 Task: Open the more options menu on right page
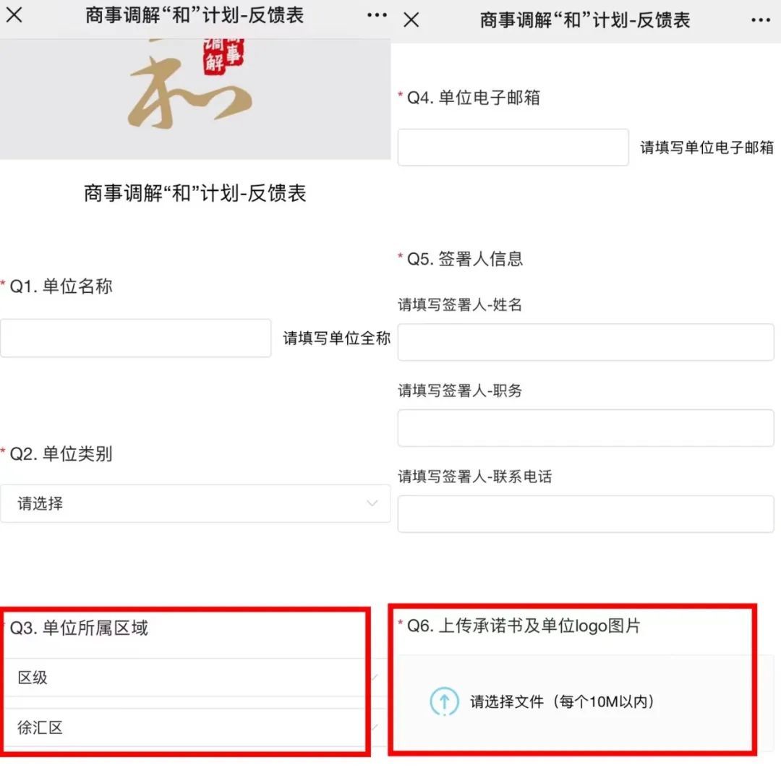[761, 20]
